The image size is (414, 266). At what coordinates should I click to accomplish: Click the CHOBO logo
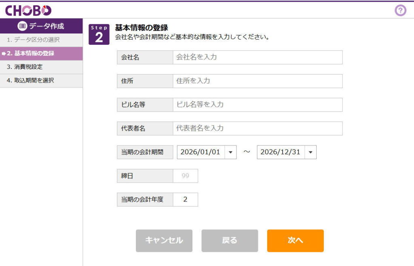pyautogui.click(x=28, y=10)
